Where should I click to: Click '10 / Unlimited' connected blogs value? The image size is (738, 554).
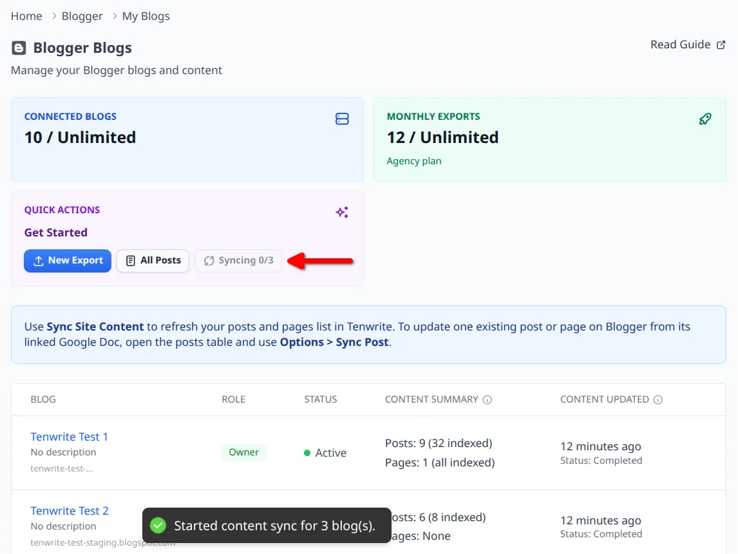click(80, 137)
